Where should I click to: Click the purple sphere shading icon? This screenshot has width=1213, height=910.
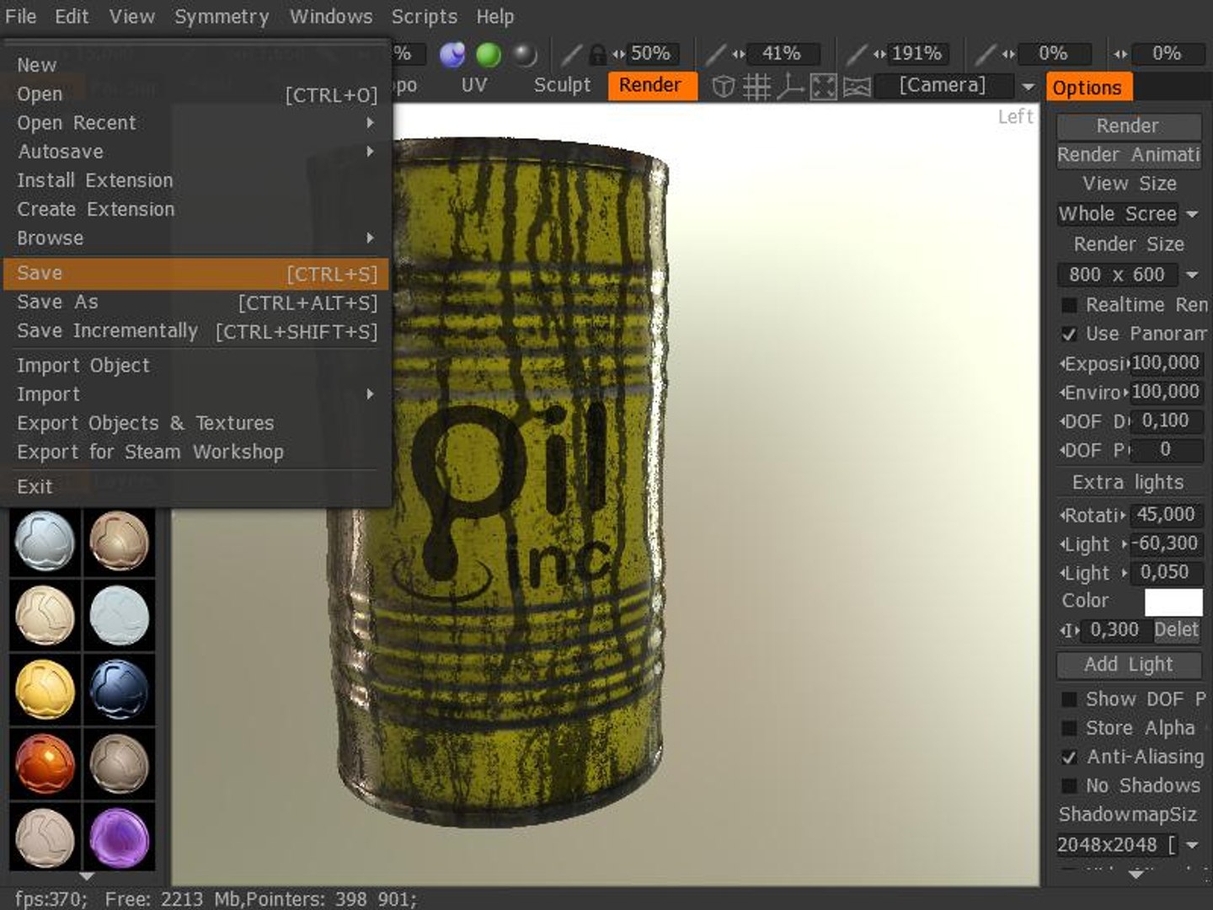452,55
